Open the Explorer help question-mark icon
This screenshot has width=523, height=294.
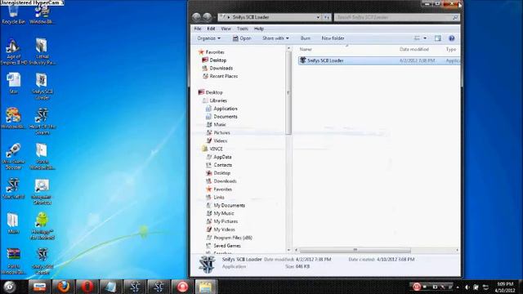pyautogui.click(x=452, y=38)
